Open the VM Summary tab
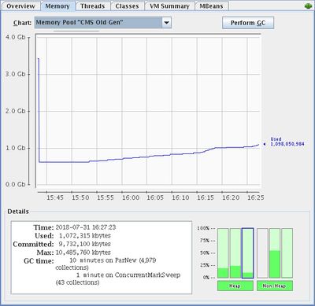 pos(169,6)
